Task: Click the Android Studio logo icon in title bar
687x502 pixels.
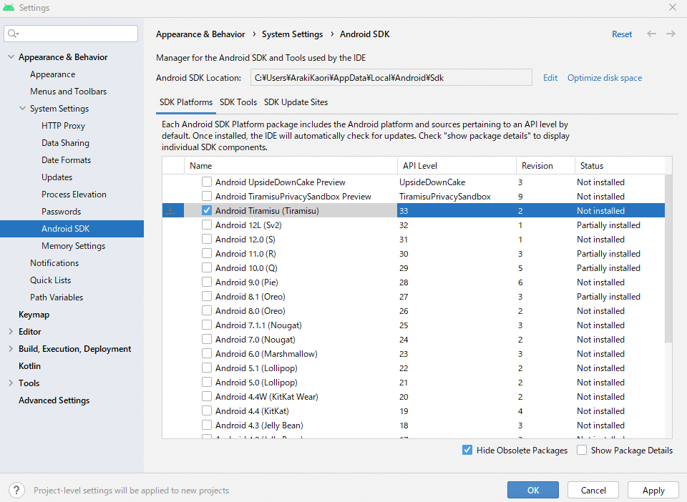Action: (x=9, y=7)
